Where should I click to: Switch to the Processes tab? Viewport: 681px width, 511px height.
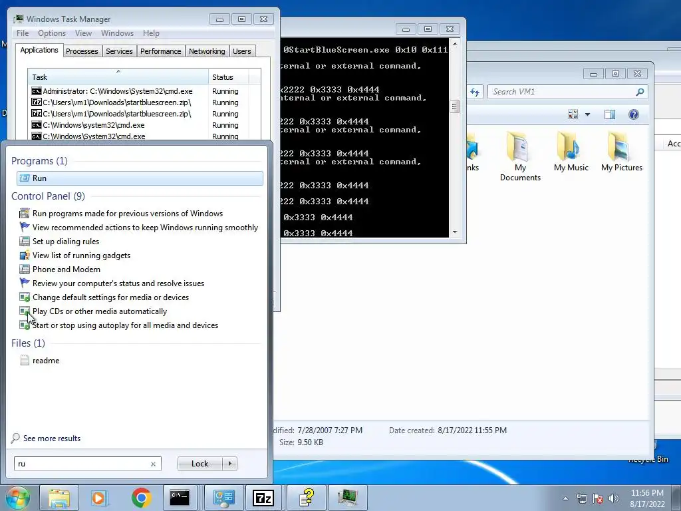(x=82, y=51)
